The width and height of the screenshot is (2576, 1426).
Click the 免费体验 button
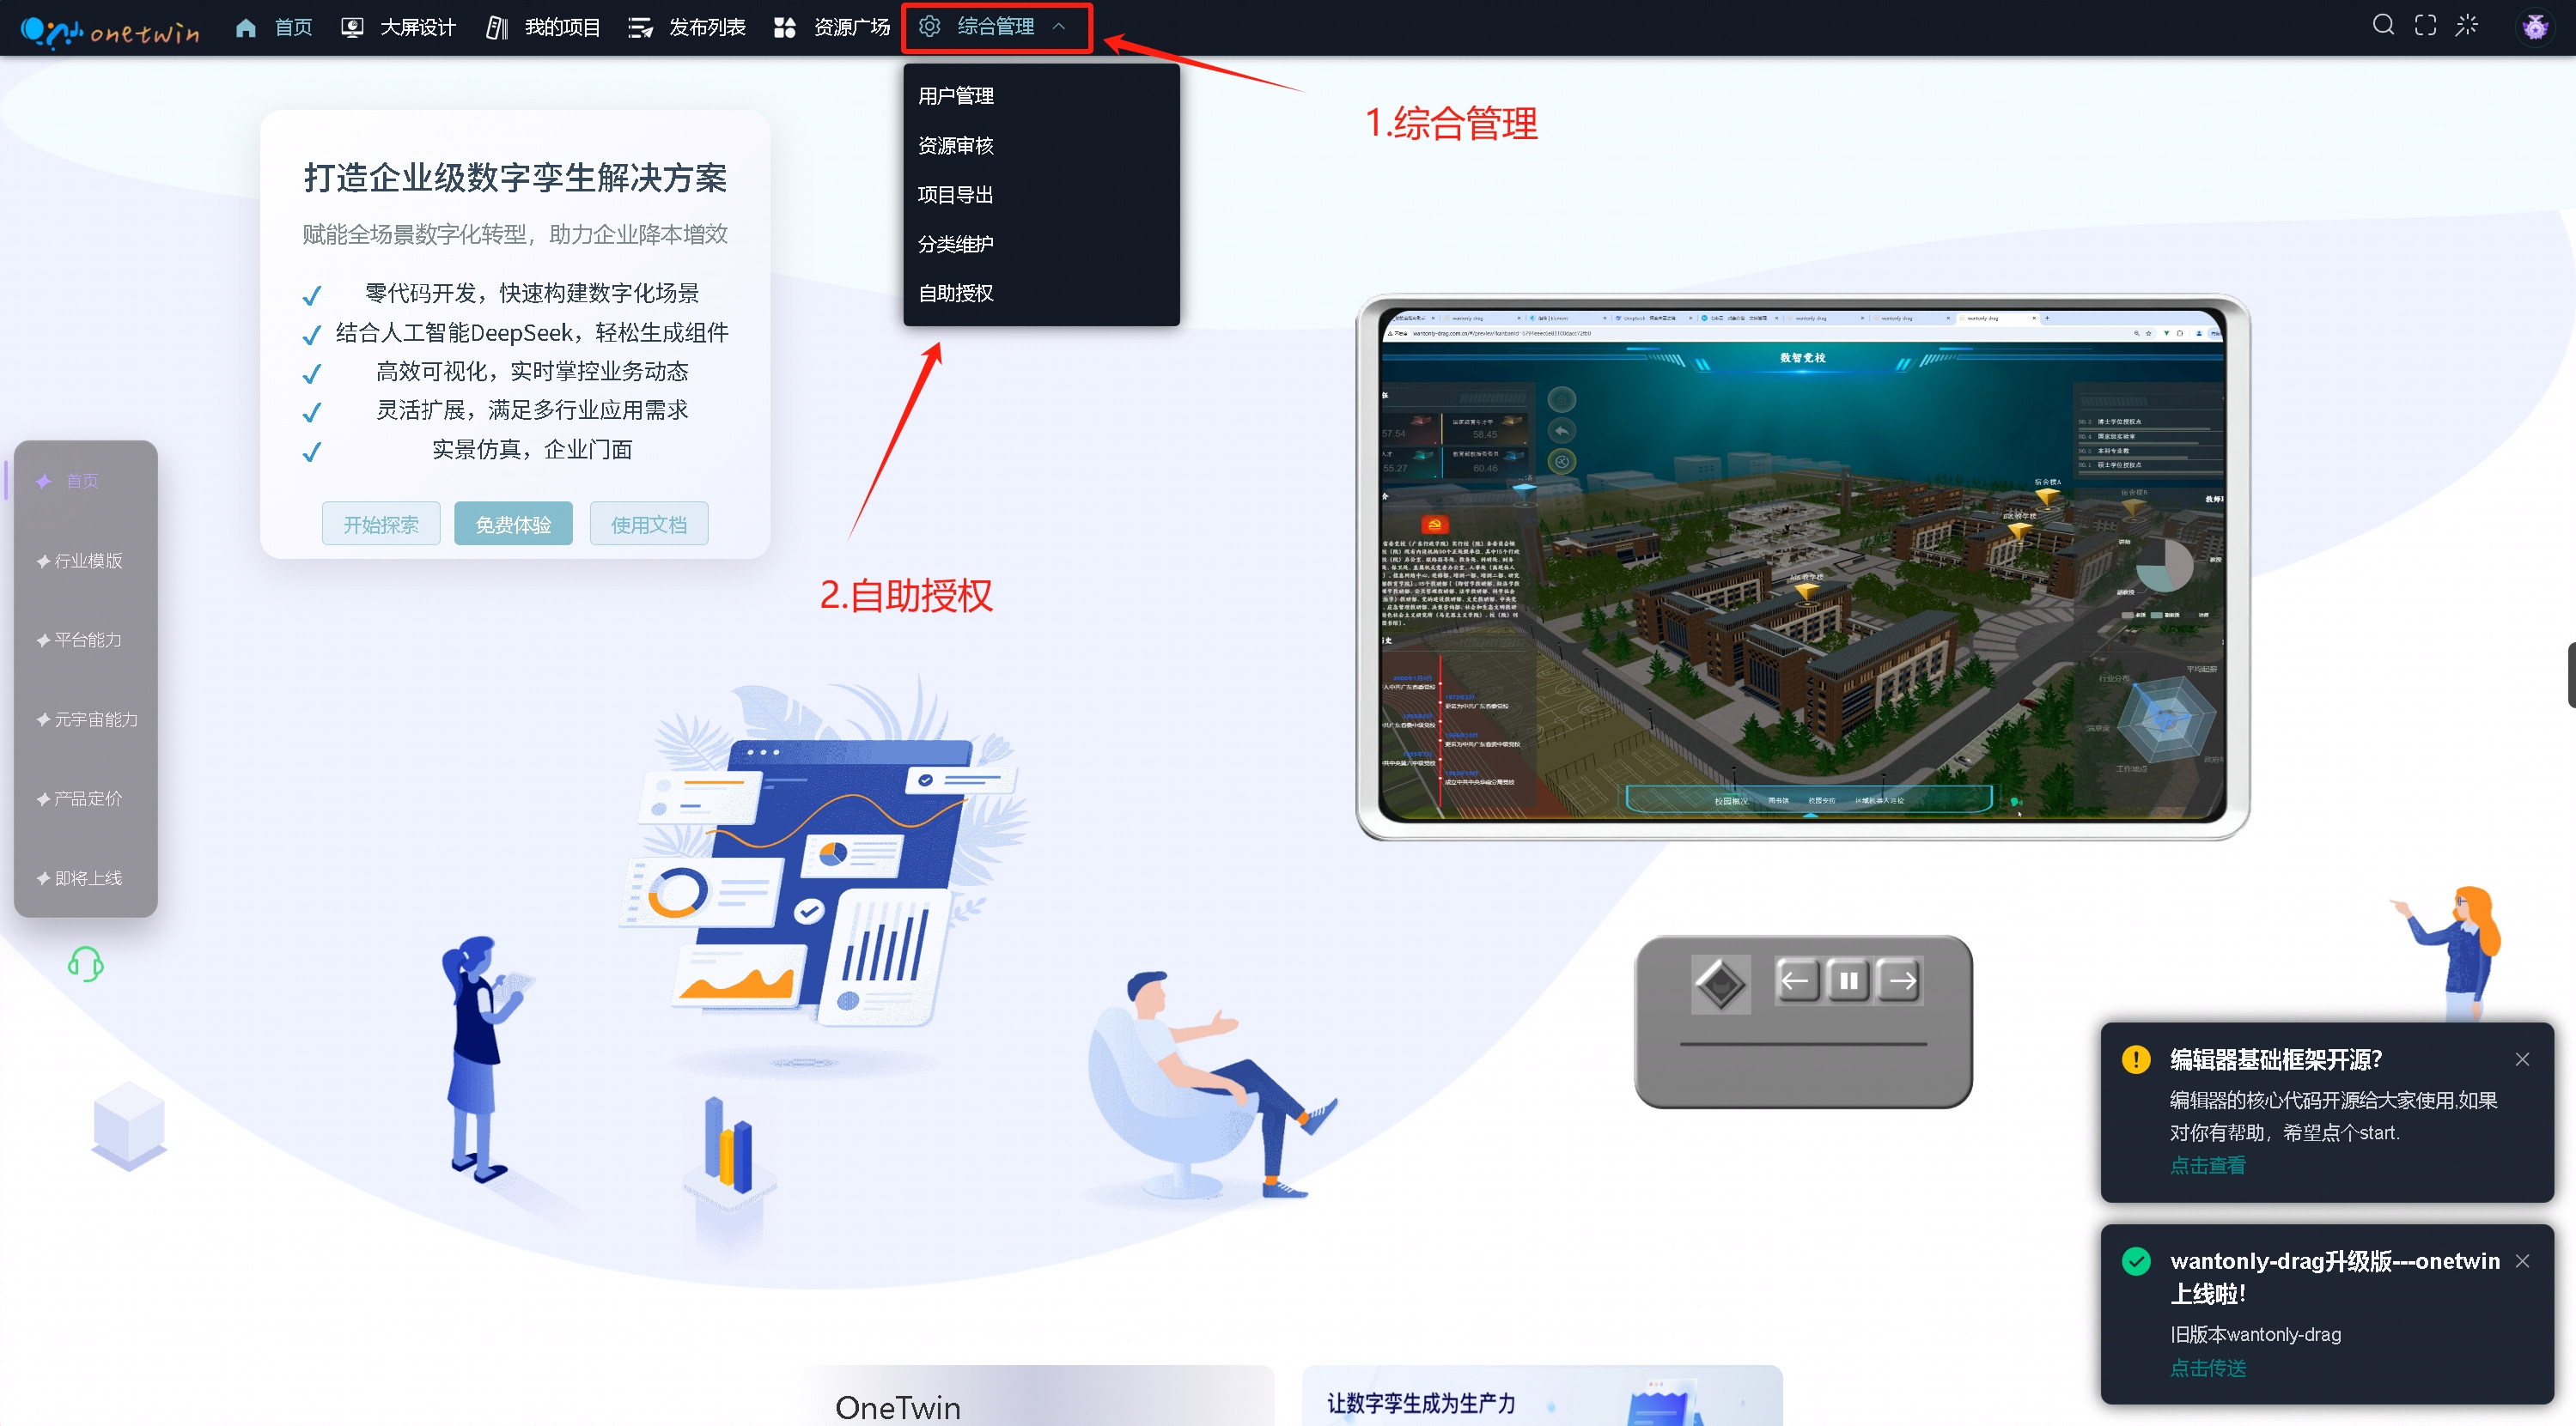(513, 525)
